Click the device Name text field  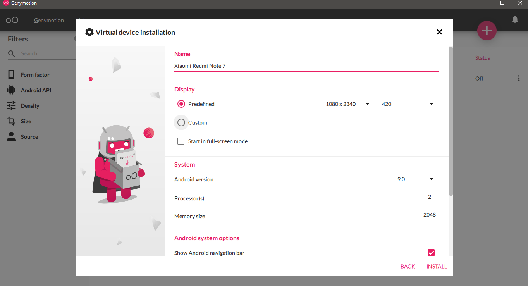(x=306, y=66)
